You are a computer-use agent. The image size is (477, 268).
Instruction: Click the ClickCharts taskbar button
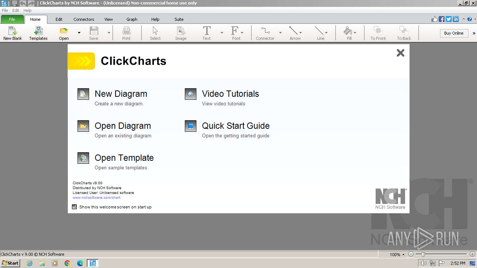(92, 263)
